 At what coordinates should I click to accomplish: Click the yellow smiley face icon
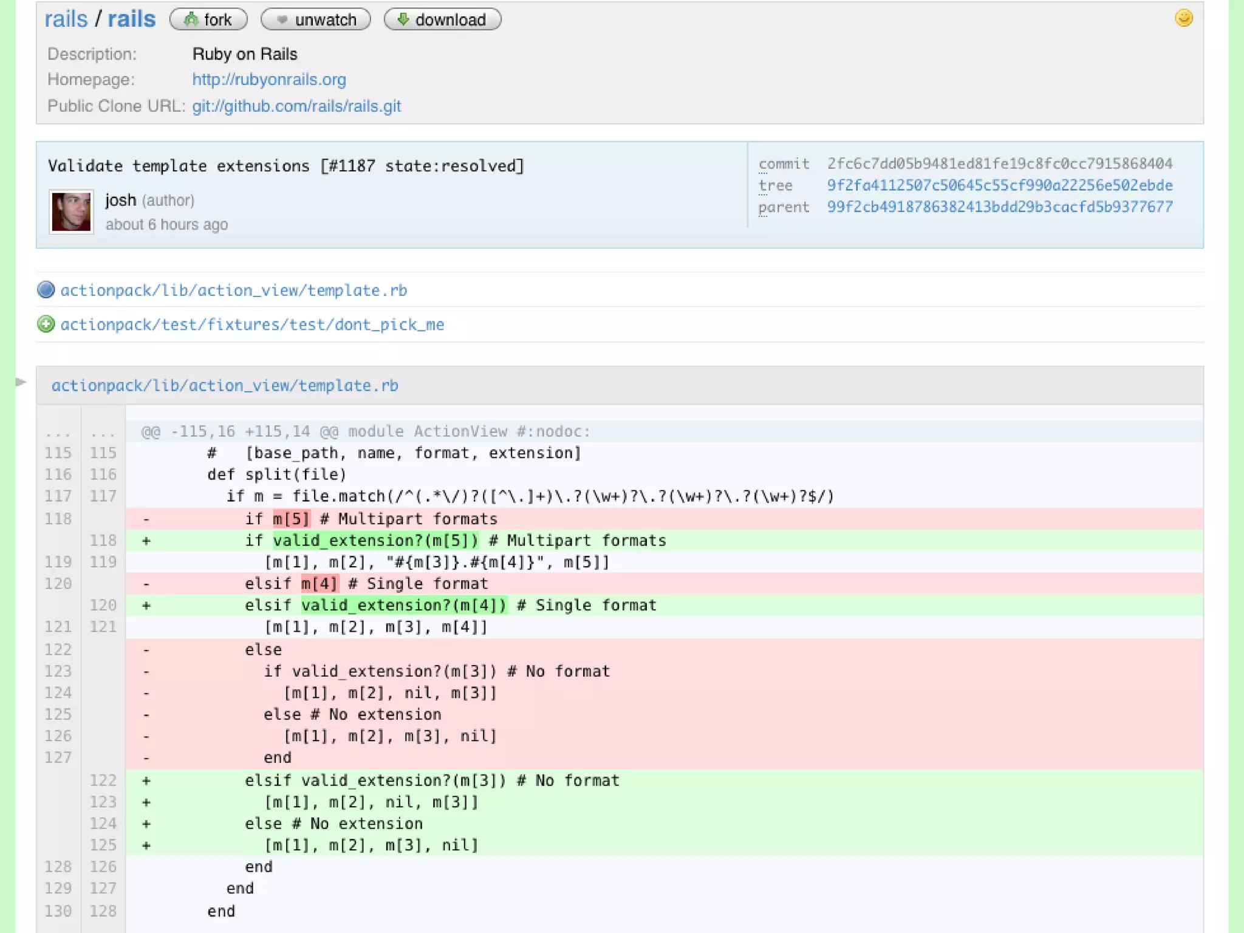pyautogui.click(x=1183, y=18)
